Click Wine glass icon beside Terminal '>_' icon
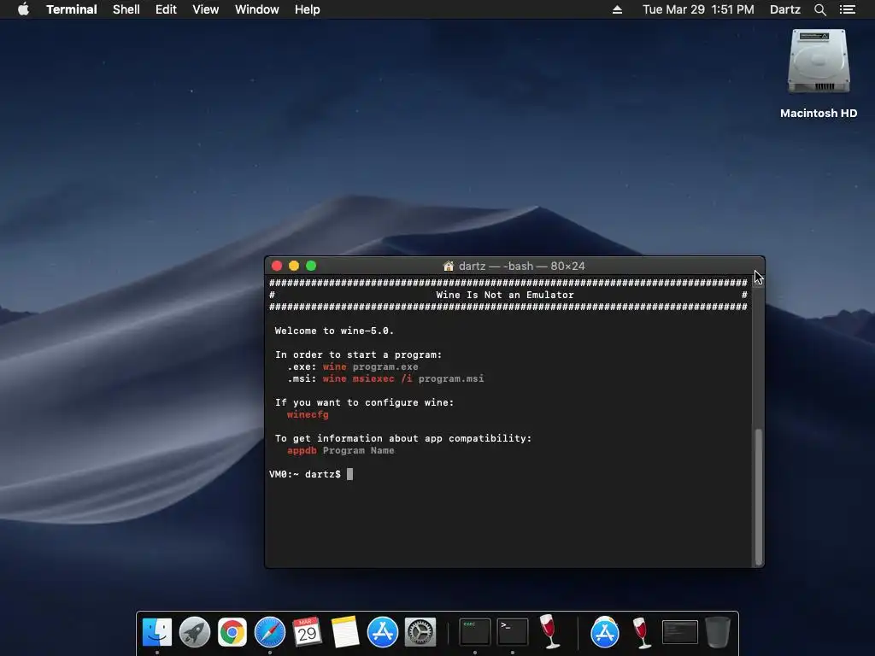Image resolution: width=875 pixels, height=656 pixels. point(549,631)
